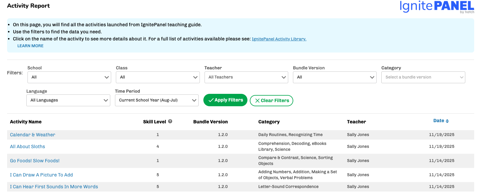Click 'Comprehension, Decoding, eBooks Library, Science' cell
478x193 pixels.
[x=292, y=147]
